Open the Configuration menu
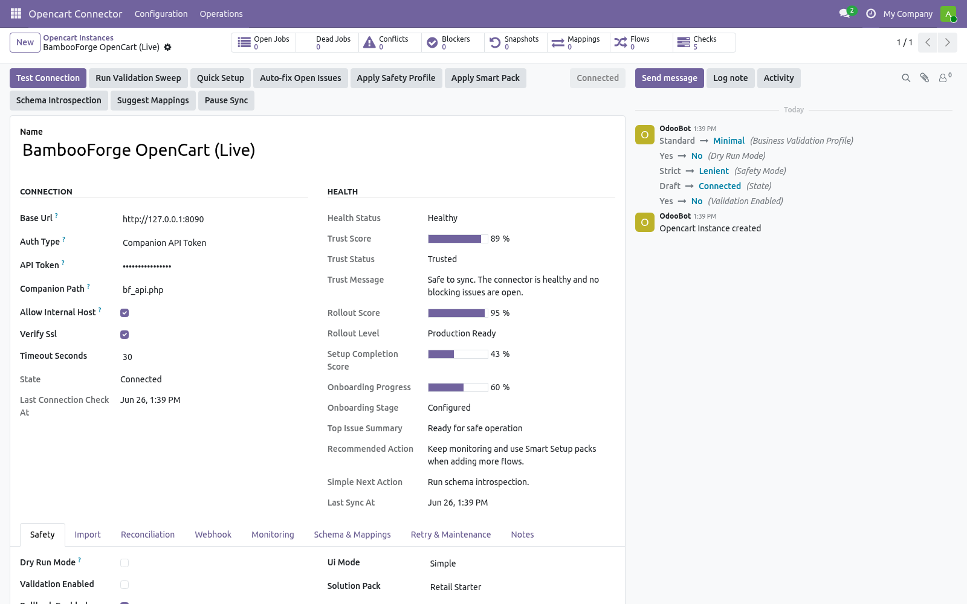Image resolution: width=967 pixels, height=604 pixels. [x=161, y=14]
